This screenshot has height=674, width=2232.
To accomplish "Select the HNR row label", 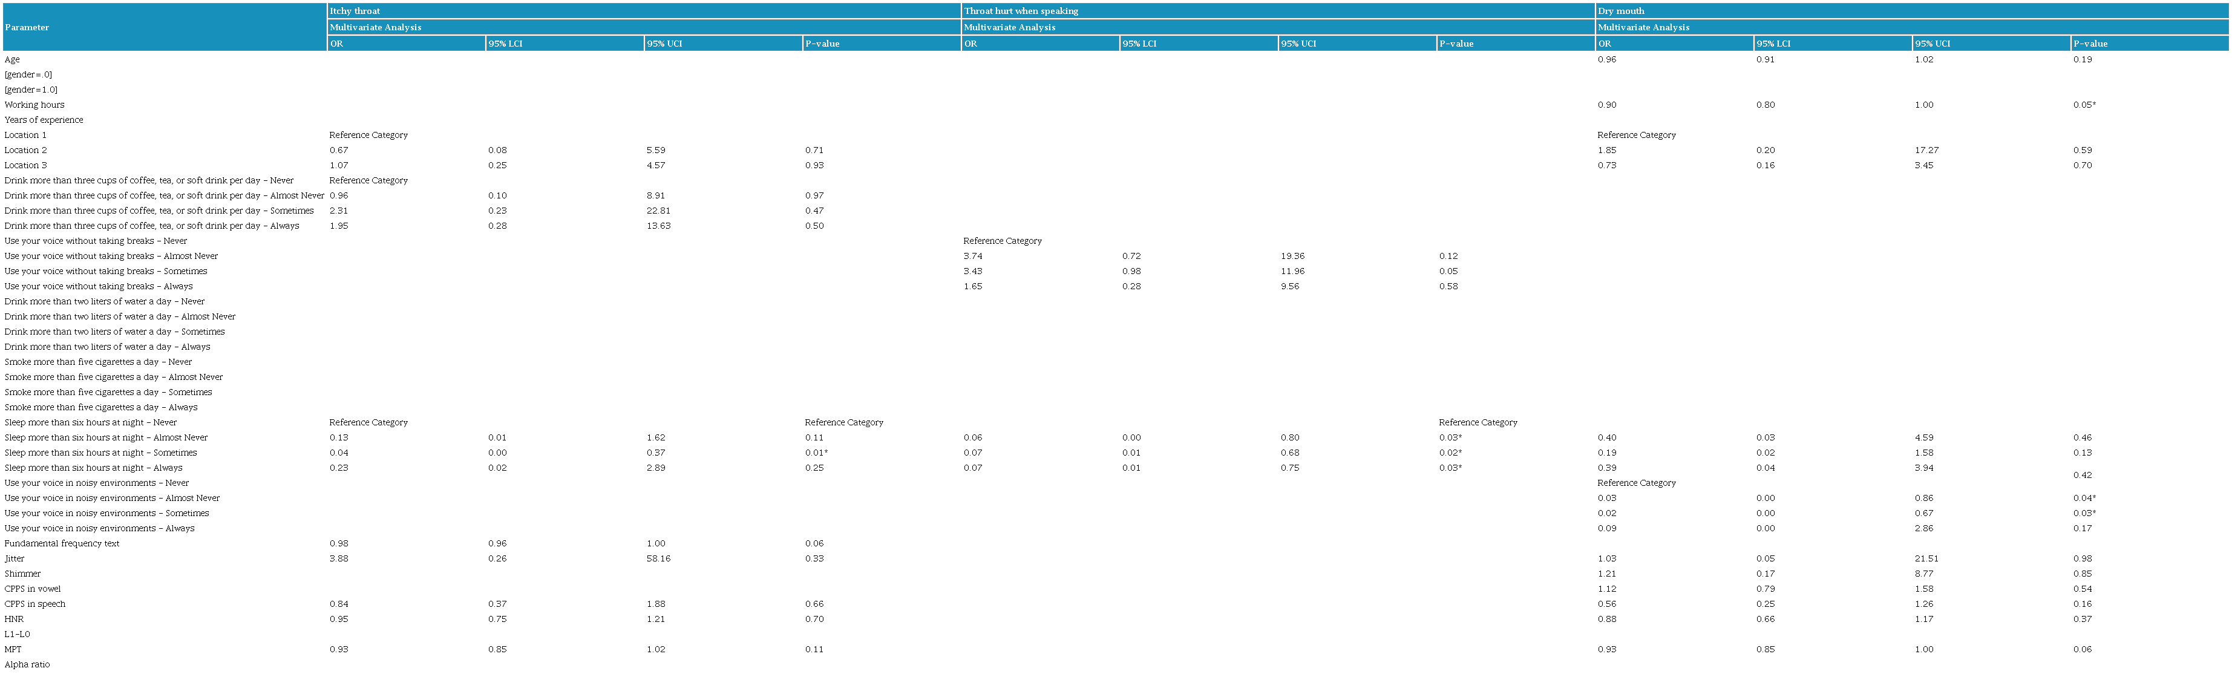I will point(14,620).
